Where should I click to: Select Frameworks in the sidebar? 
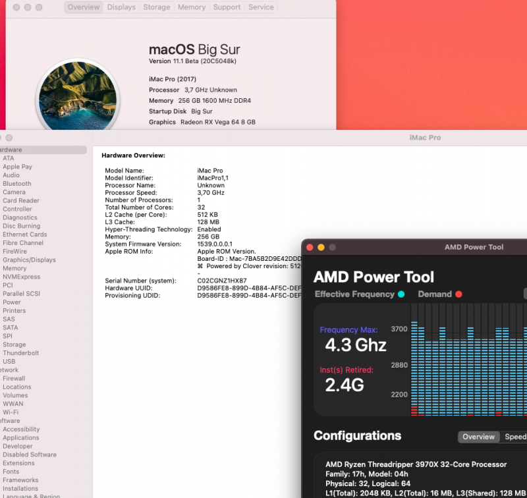pos(20,480)
